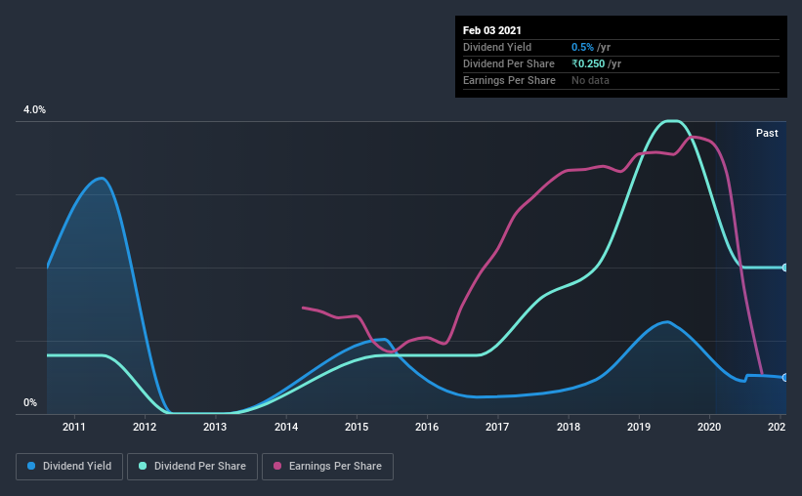Select the 2020 x-axis year label
802x496 pixels.
point(709,427)
